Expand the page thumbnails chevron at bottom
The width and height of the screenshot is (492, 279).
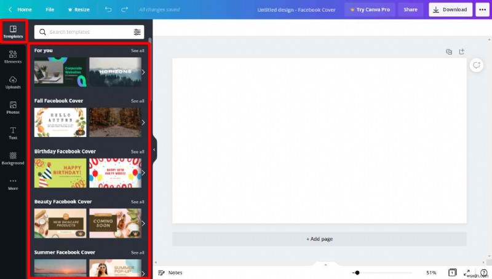point(325,265)
